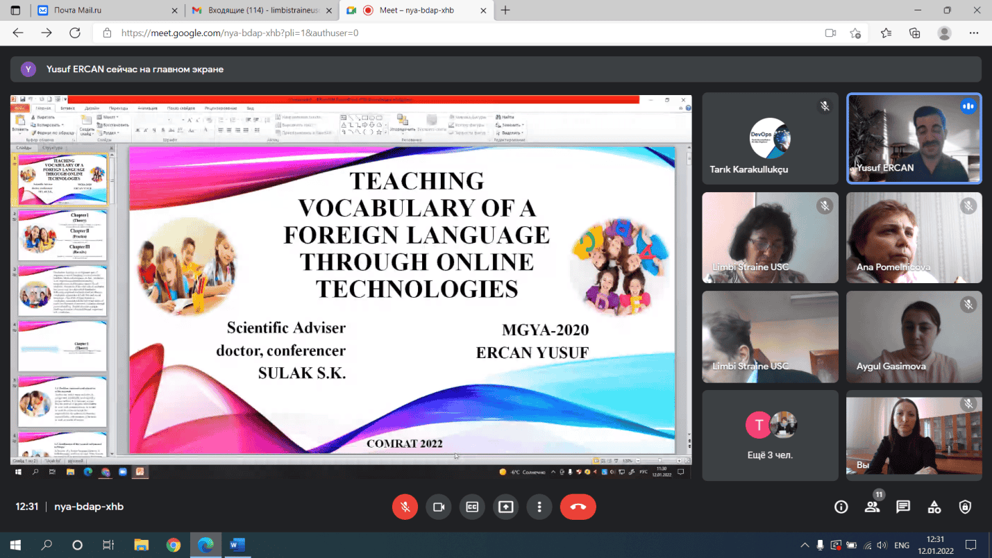Toggle the camera button in Meet

point(439,507)
